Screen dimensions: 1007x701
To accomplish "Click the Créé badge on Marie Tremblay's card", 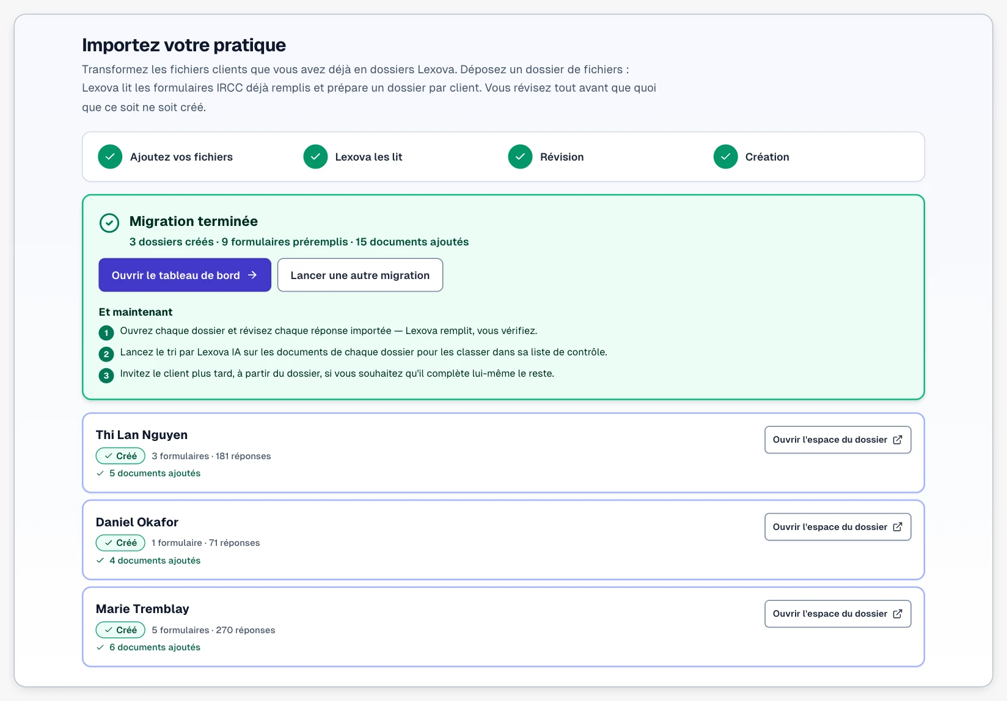I will [120, 630].
